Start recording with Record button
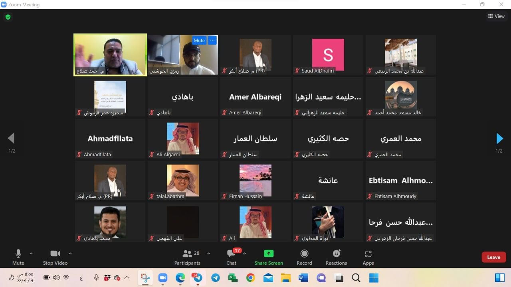 pos(304,257)
